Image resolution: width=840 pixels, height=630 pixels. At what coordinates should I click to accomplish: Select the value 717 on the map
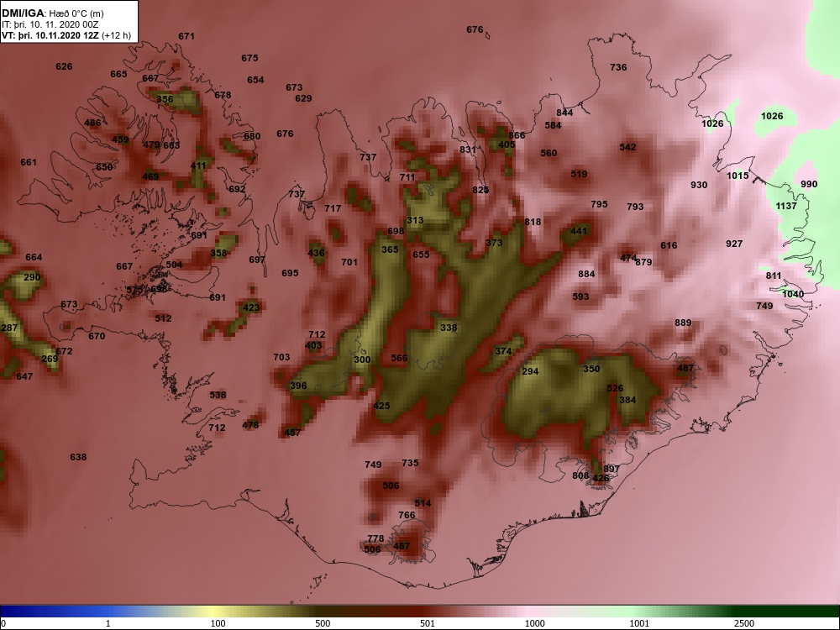click(333, 209)
